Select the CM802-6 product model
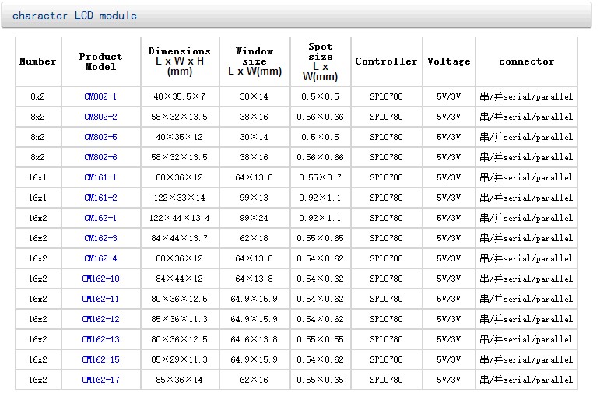This screenshot has height=396, width=600. 100,157
